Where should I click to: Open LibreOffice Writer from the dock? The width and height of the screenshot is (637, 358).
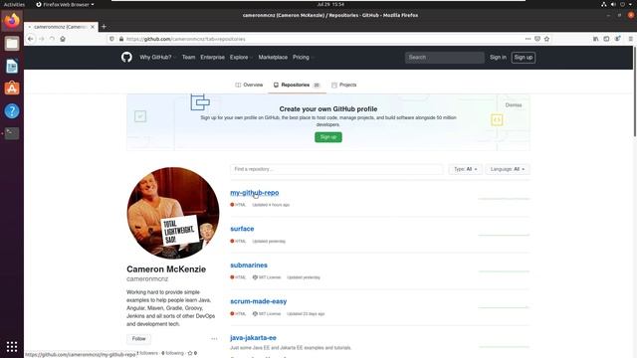coord(12,67)
